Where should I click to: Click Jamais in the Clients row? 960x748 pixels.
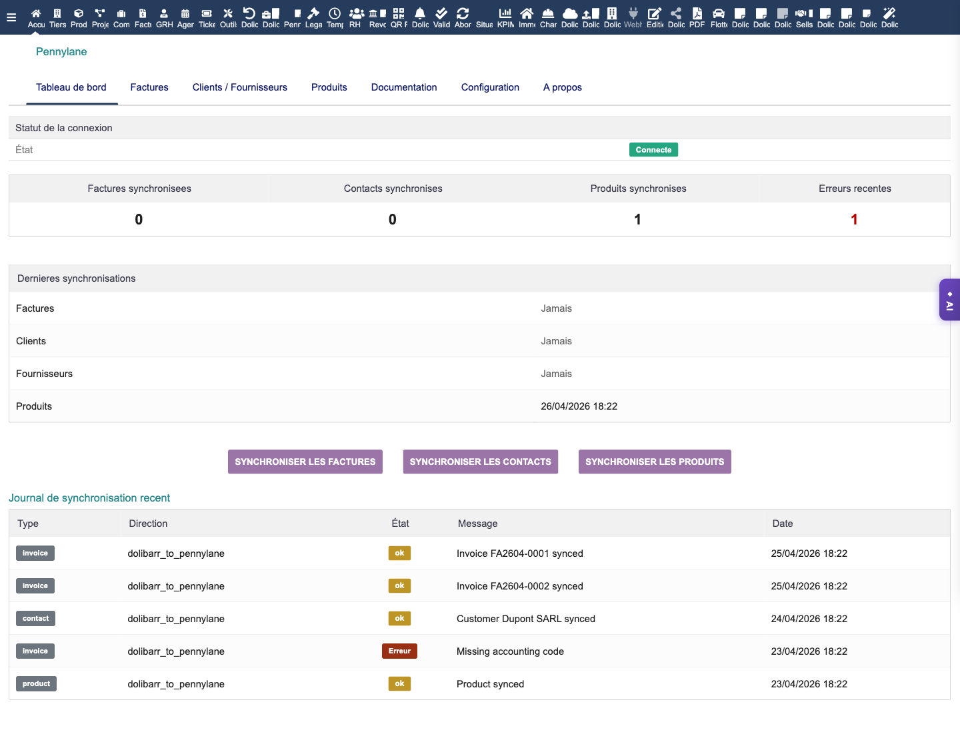coord(557,341)
